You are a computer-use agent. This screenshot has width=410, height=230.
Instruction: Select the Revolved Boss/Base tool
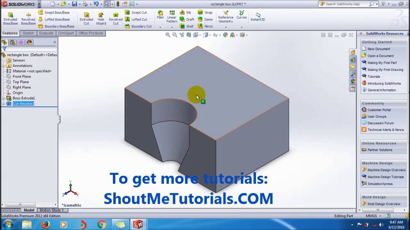pos(28,19)
